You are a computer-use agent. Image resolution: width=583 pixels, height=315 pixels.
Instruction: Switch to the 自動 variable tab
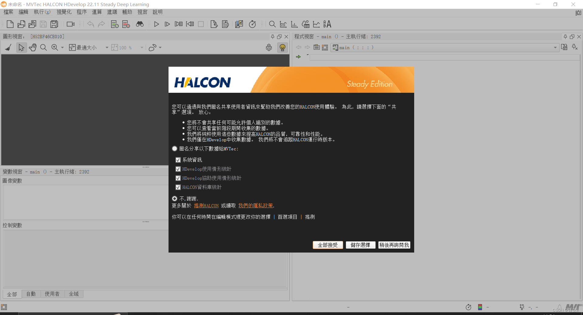[x=31, y=294]
